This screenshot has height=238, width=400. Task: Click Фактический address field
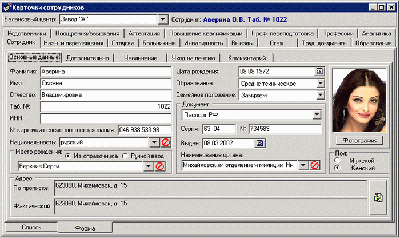point(210,207)
